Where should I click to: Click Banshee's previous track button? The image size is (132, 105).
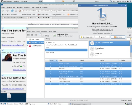(28, 35)
